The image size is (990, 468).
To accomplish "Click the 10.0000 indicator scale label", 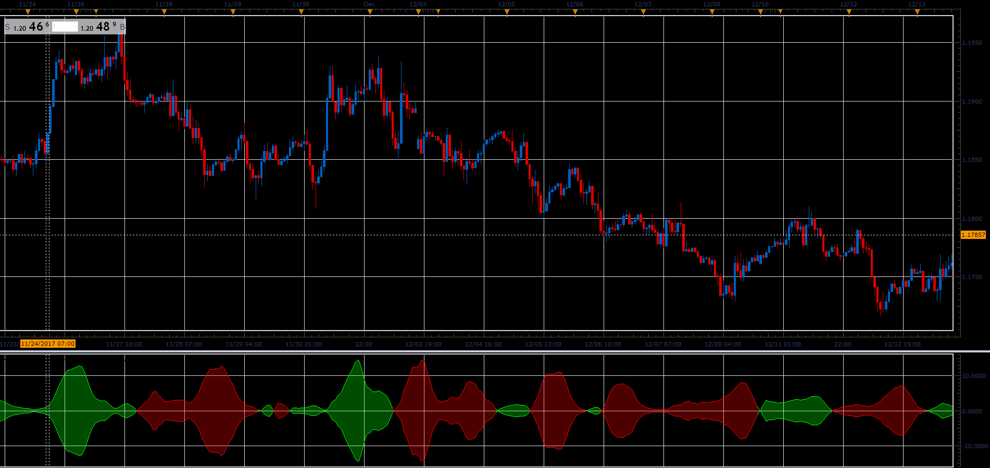I will tap(974, 376).
